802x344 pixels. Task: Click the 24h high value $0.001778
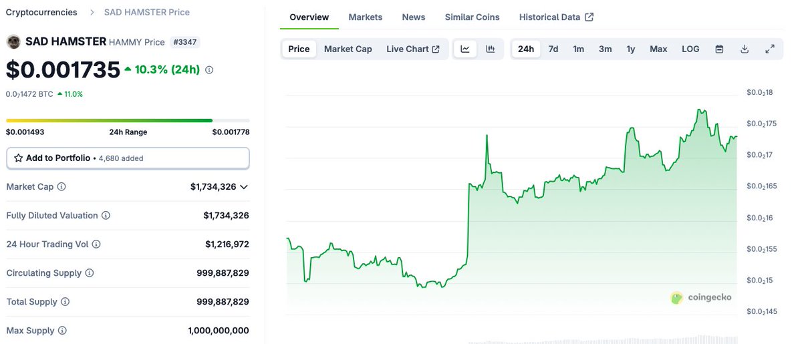(x=231, y=132)
